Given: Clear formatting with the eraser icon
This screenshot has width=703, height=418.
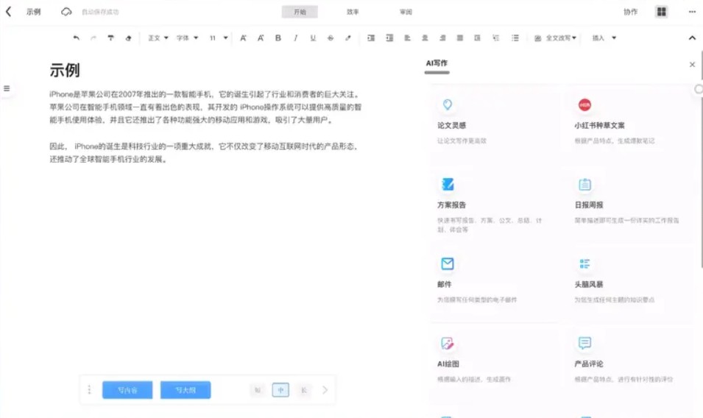Looking at the screenshot, I should coord(128,38).
